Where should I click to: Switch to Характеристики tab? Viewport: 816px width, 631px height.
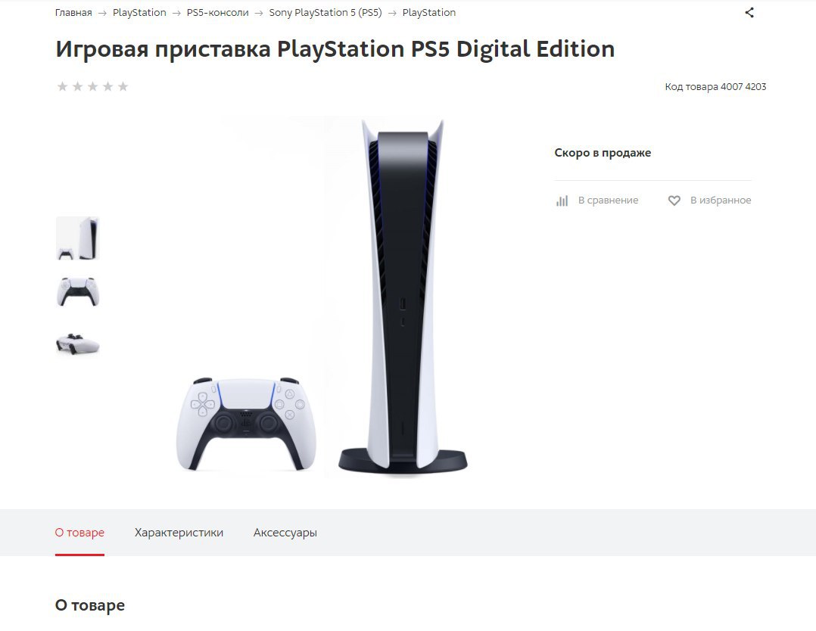pyautogui.click(x=179, y=533)
